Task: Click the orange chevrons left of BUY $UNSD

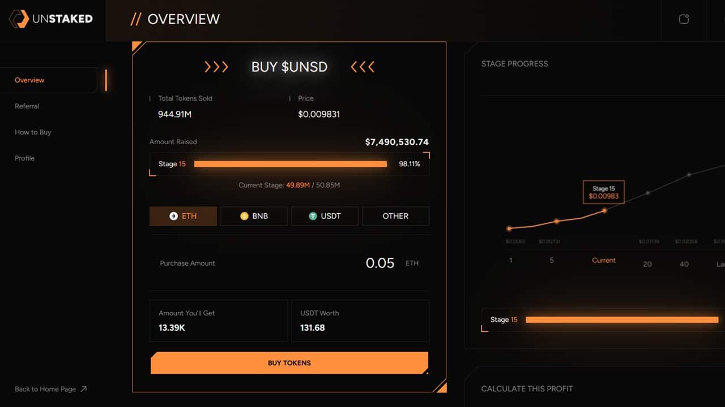Action: (216, 67)
